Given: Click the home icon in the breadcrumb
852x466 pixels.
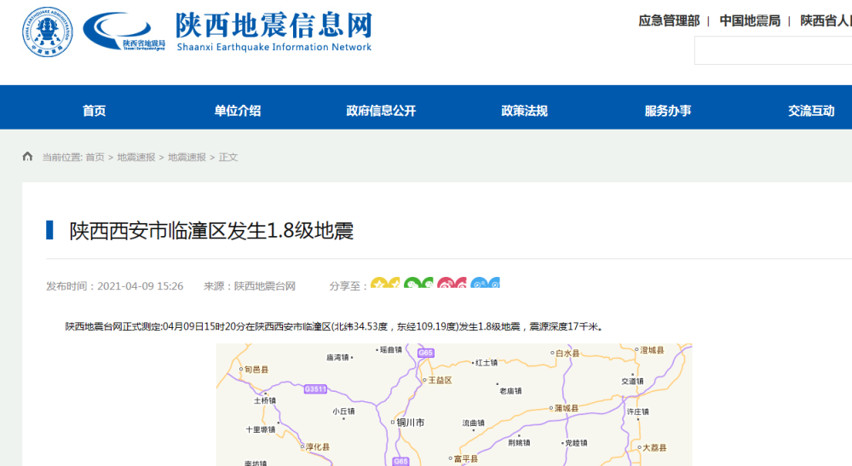Looking at the screenshot, I should 28,157.
